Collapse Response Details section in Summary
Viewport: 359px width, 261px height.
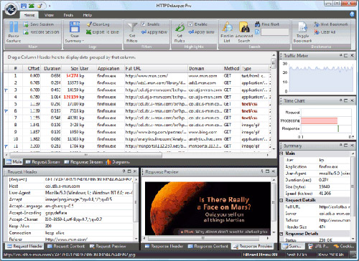tap(281, 234)
